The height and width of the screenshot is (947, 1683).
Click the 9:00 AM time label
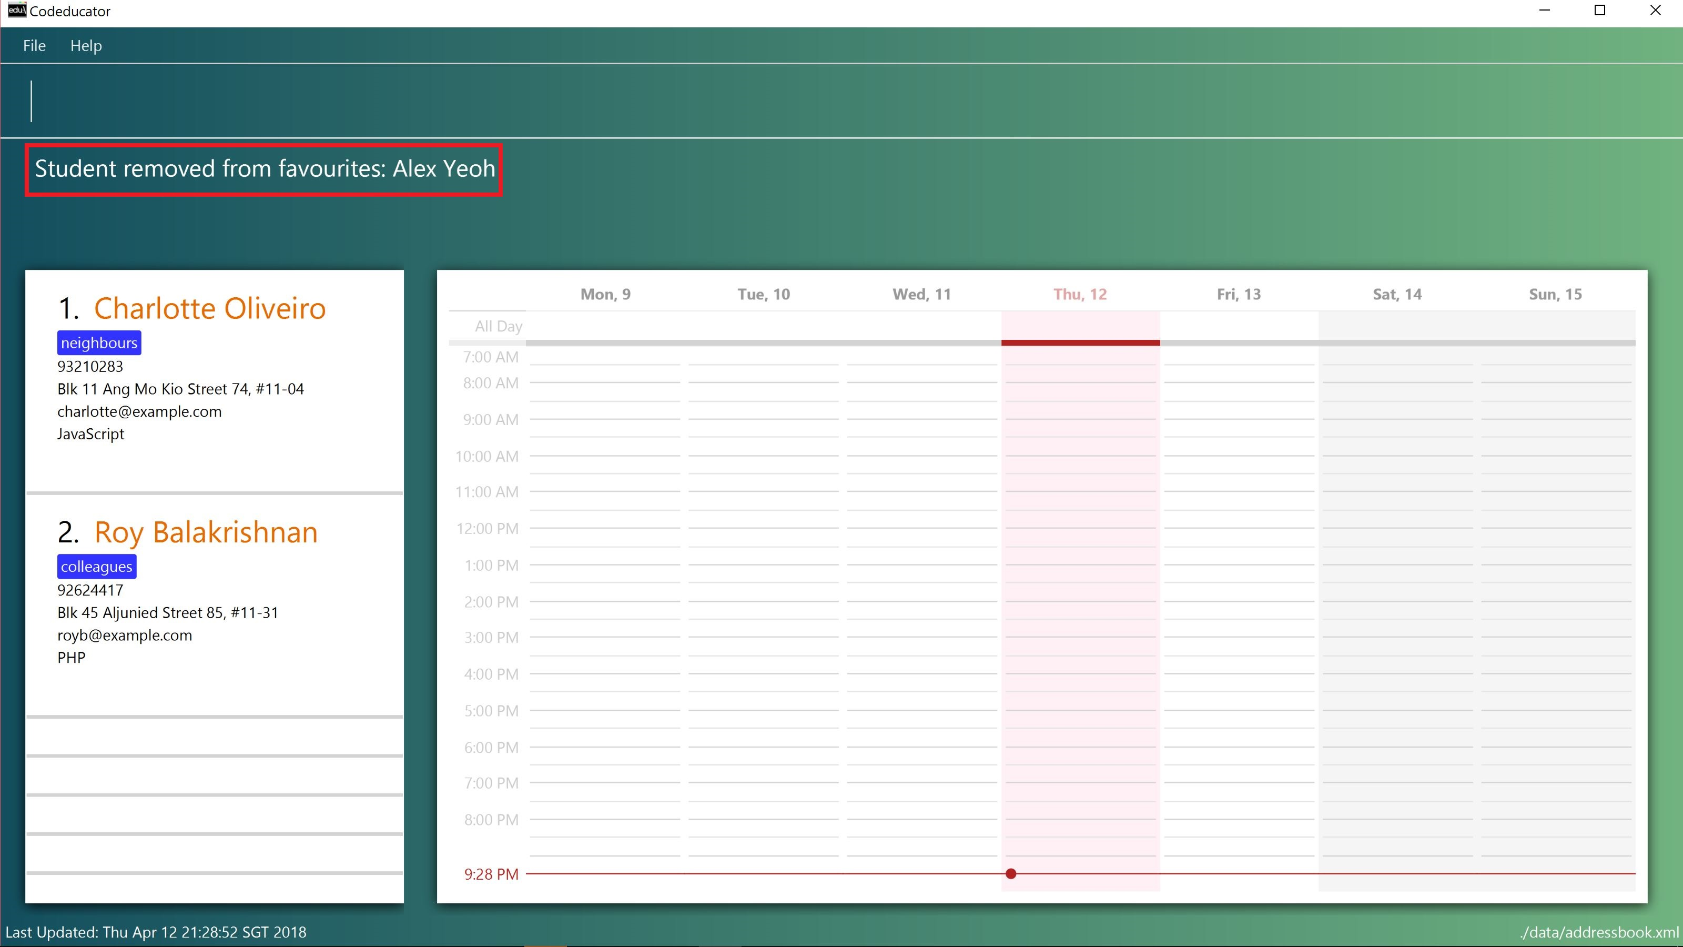(491, 420)
